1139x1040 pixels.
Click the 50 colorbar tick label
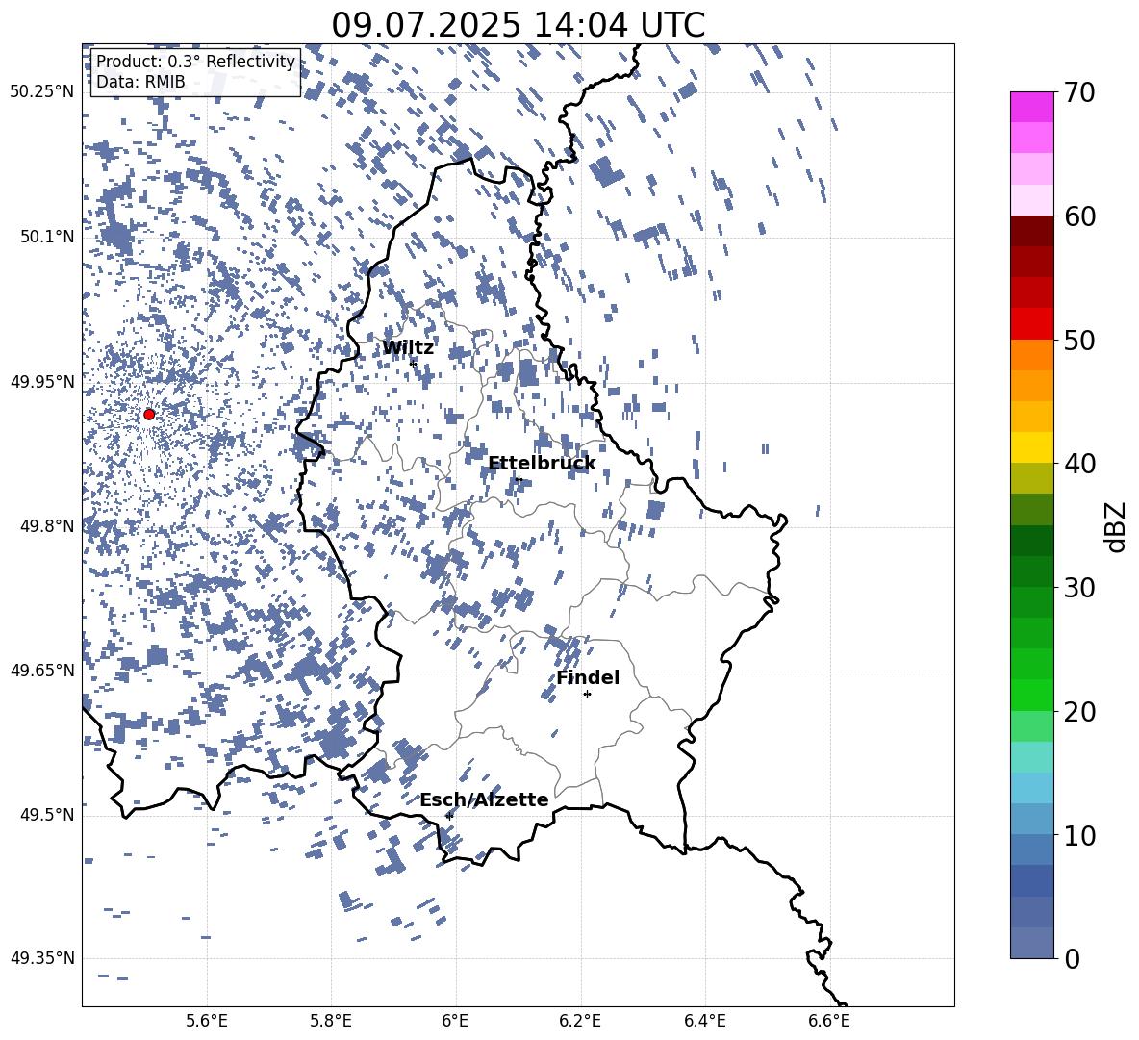(1079, 340)
